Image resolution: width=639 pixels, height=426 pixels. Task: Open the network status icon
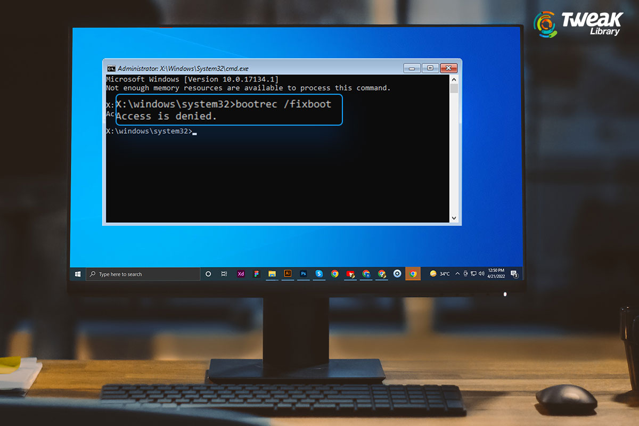473,274
